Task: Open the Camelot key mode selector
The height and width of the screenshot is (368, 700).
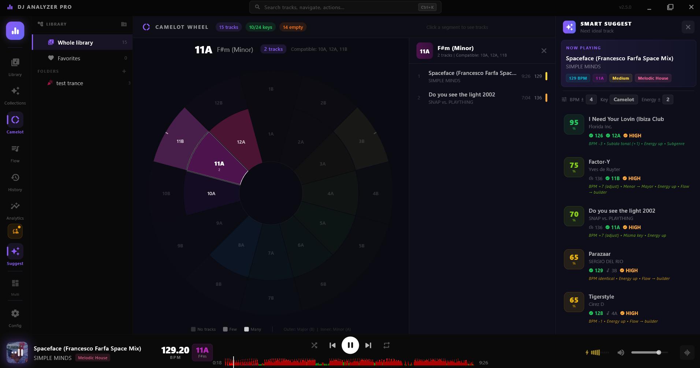Action: (623, 99)
